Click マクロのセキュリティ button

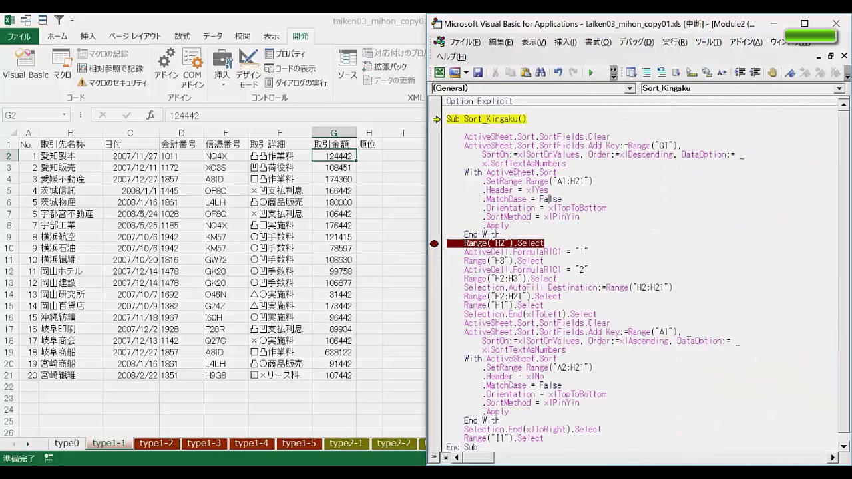point(112,82)
